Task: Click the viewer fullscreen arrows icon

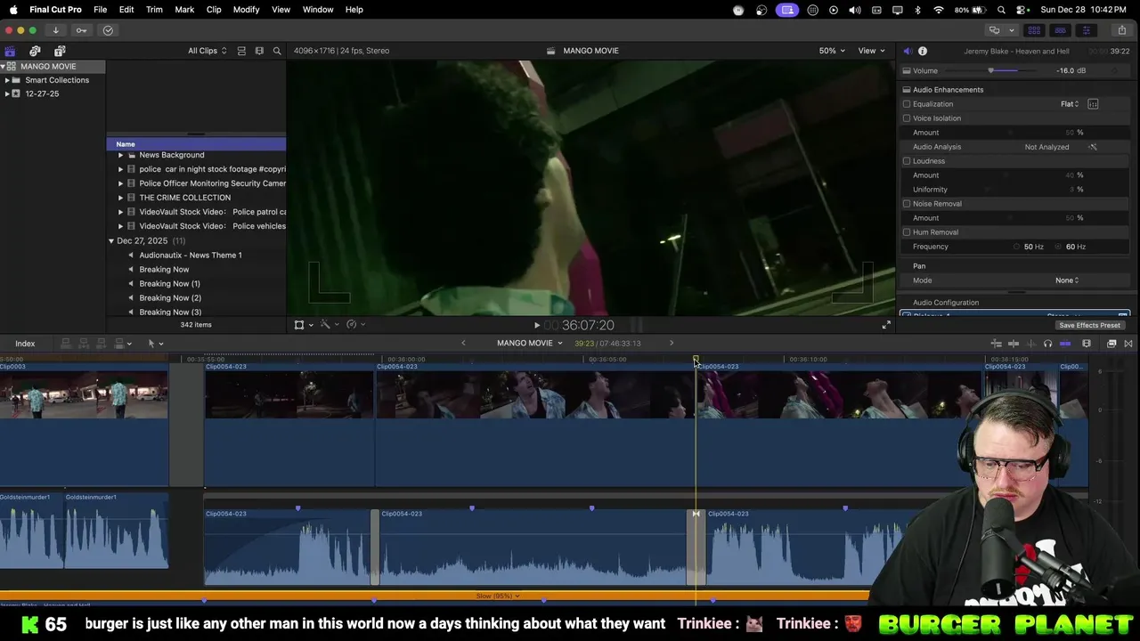Action: coord(885,325)
